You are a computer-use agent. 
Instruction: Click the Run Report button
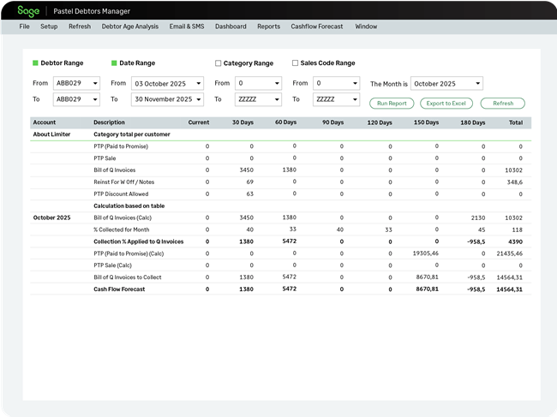(392, 104)
